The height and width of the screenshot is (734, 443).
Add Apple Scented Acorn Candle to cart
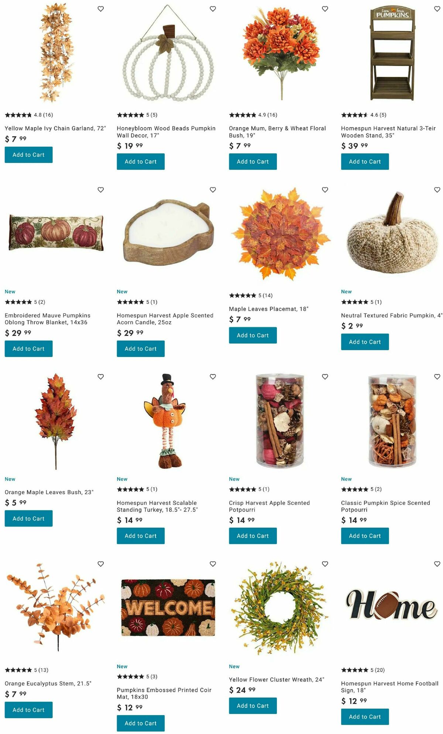(141, 349)
